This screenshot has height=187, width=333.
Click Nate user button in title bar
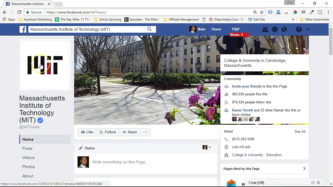(290, 2)
